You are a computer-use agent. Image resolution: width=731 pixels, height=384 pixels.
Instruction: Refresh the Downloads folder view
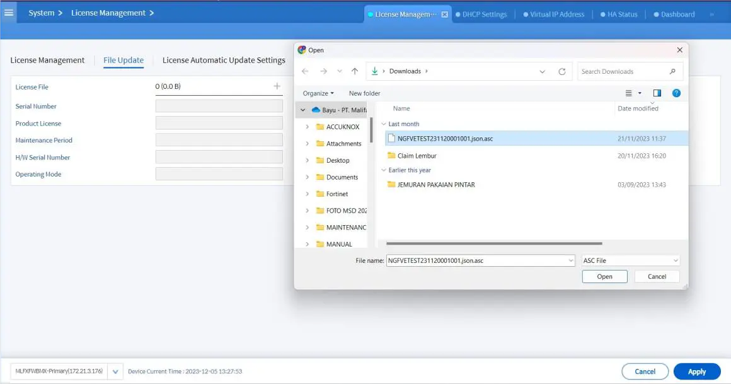[561, 71]
